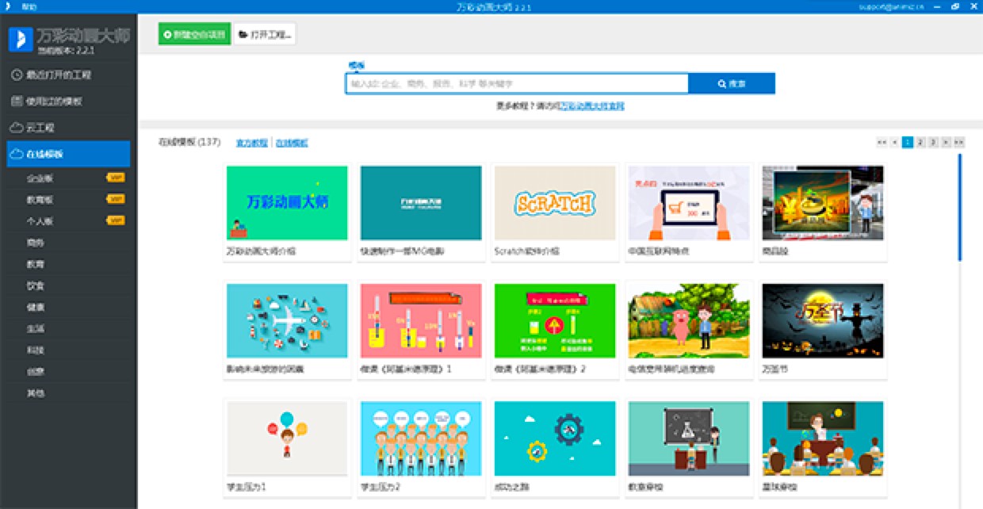Open the Scratch software intro template thumbnail

pyautogui.click(x=554, y=203)
